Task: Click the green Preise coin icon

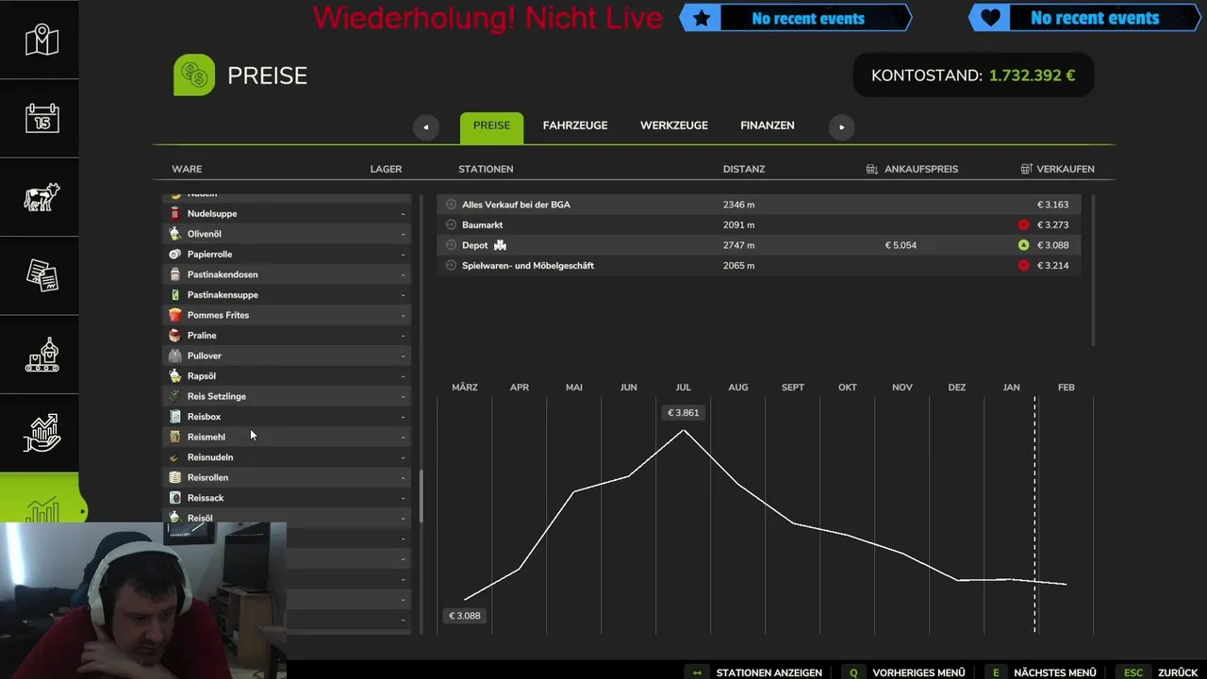Action: tap(194, 75)
